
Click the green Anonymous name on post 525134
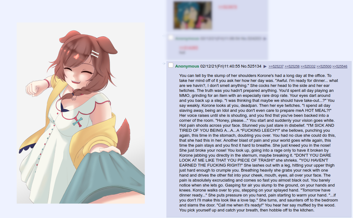pyautogui.click(x=187, y=66)
